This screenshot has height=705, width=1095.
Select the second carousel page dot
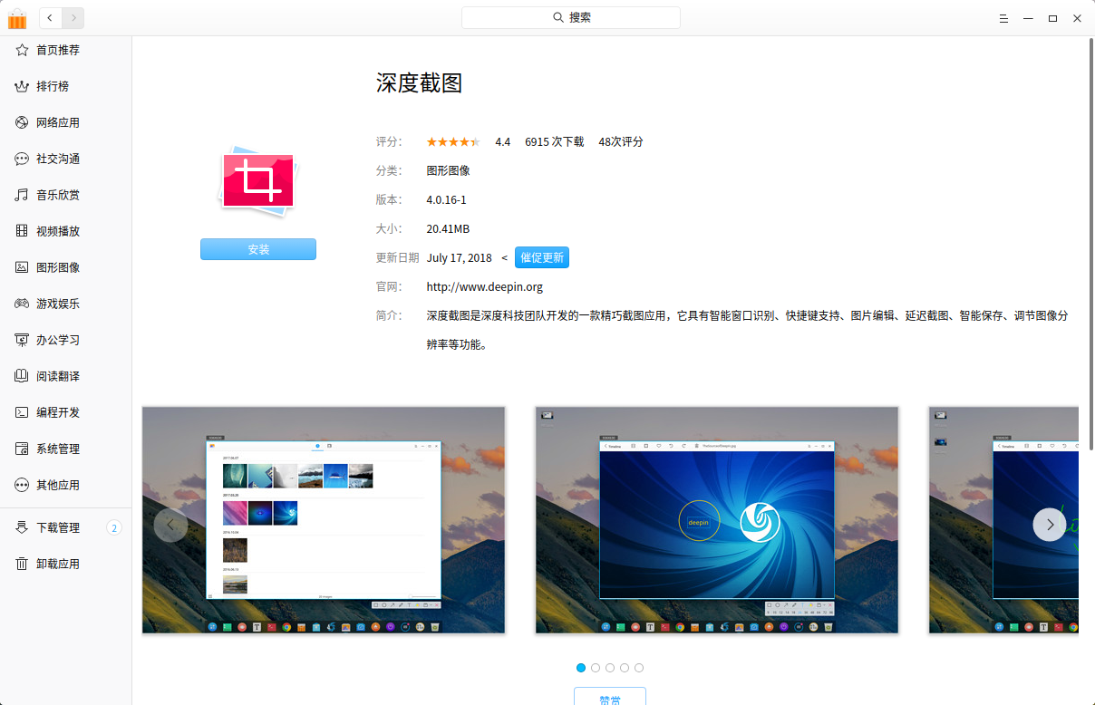(596, 668)
